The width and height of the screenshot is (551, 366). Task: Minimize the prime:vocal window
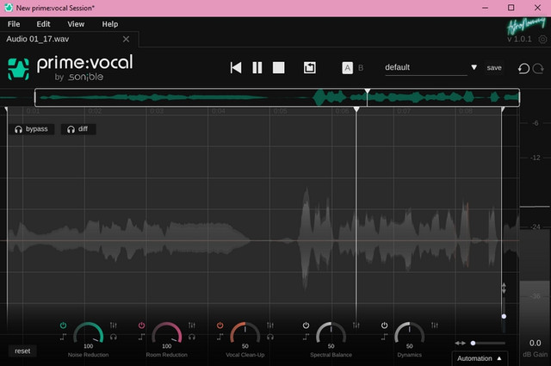[486, 8]
